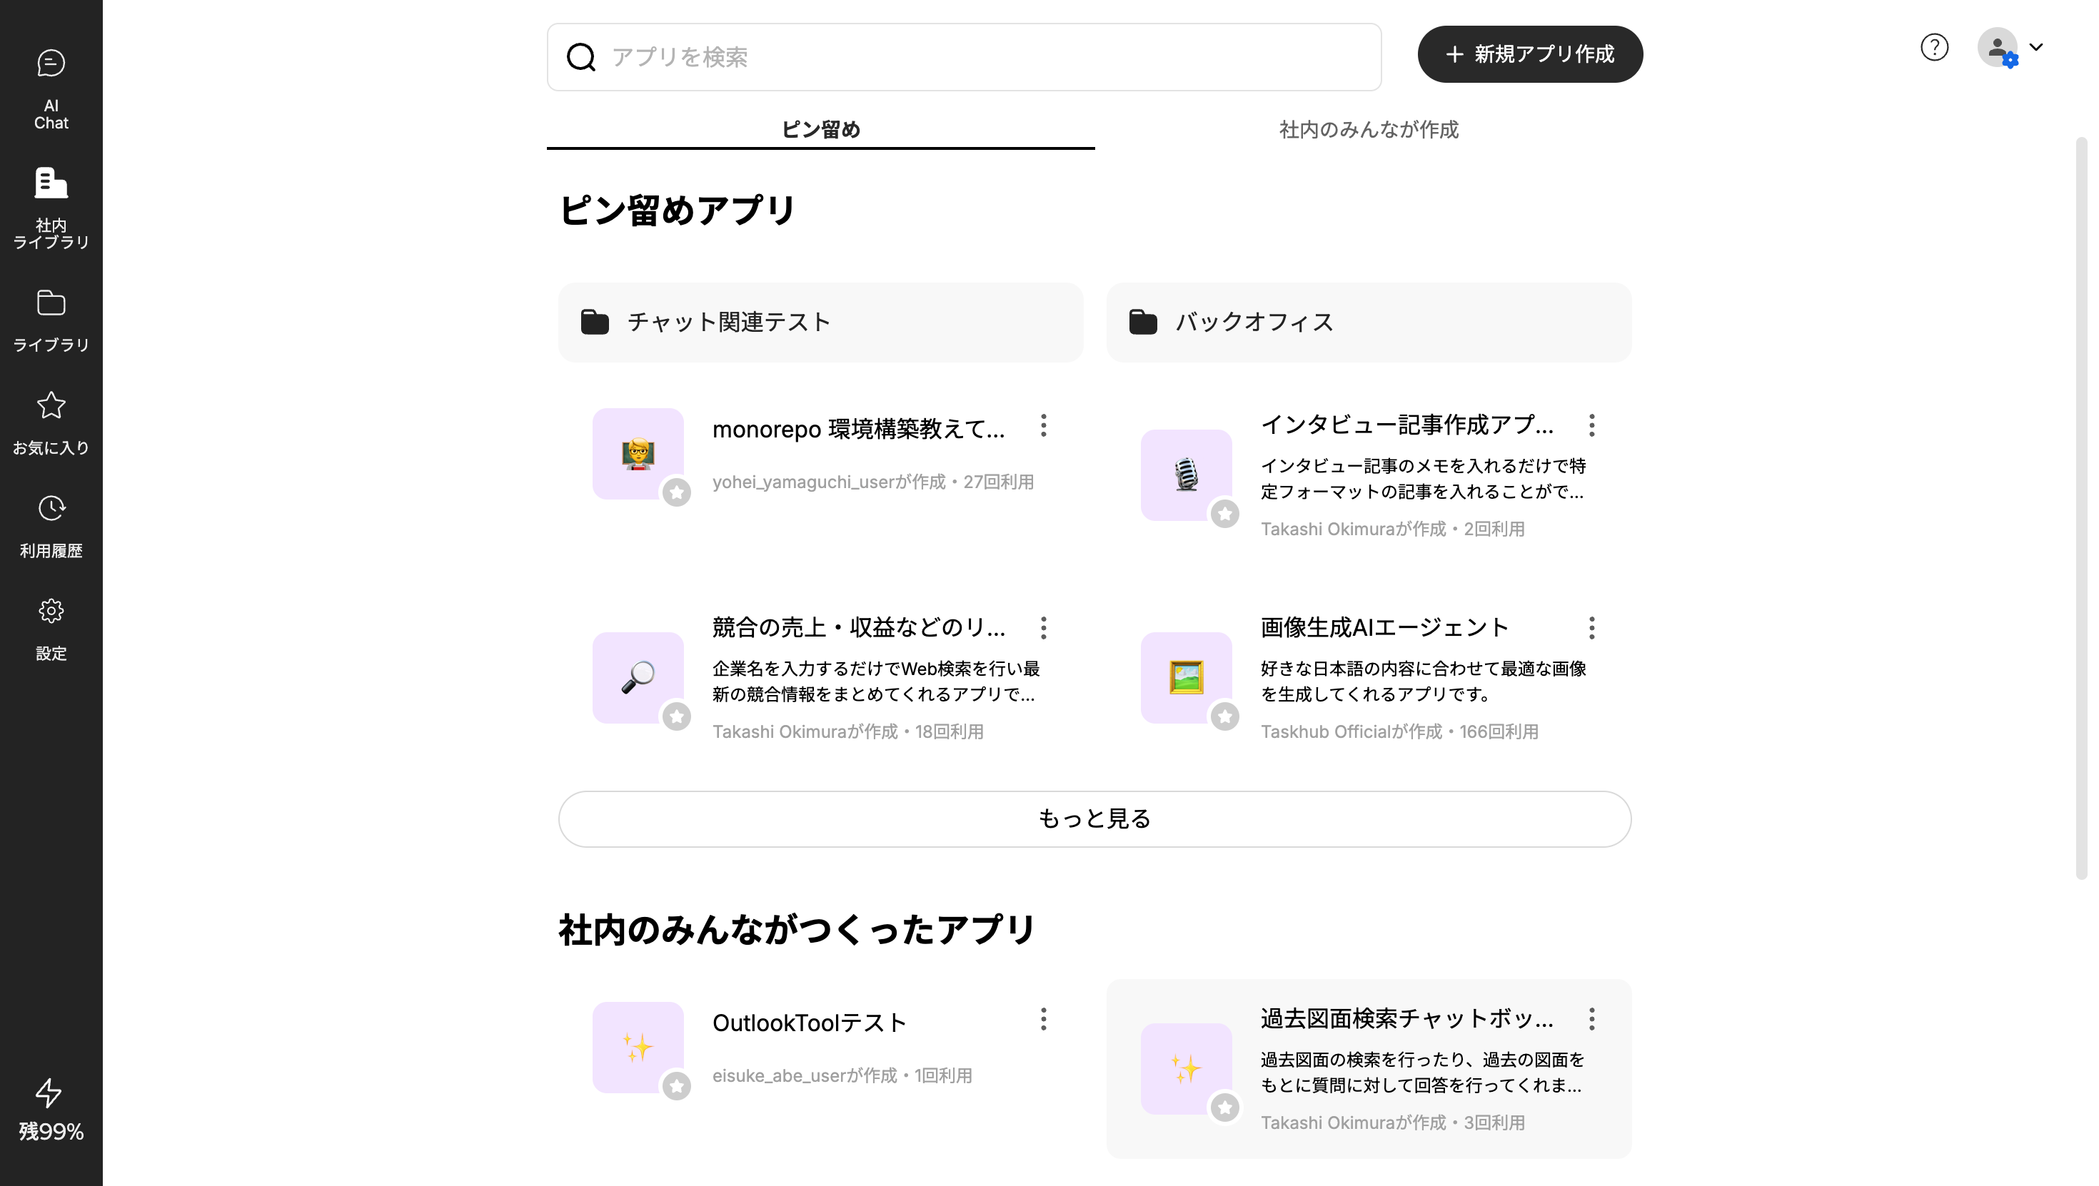Switch to the 社内のみんなが作成 tab
Image resolution: width=2099 pixels, height=1186 pixels.
(x=1368, y=129)
